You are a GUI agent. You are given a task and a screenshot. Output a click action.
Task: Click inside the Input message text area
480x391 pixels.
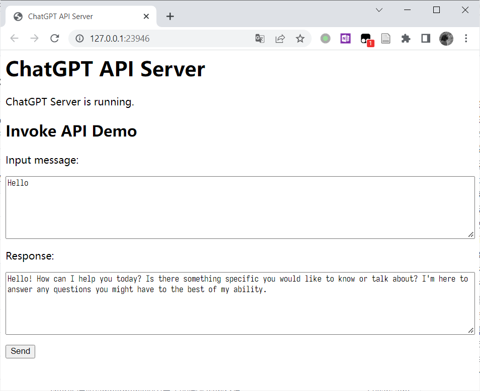tap(240, 207)
